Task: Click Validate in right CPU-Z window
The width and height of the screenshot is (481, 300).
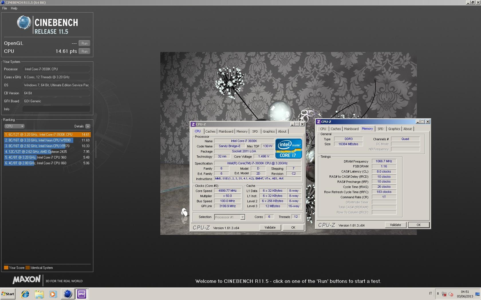Action: coord(395,225)
